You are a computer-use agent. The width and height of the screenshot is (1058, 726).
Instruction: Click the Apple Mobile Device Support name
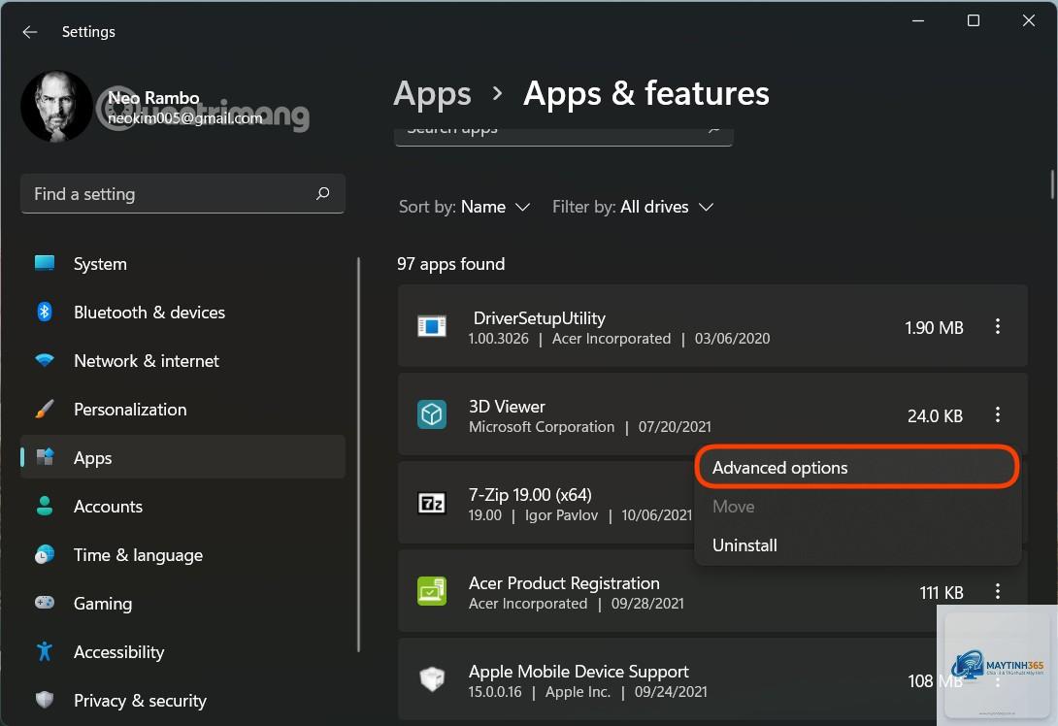[x=579, y=672]
